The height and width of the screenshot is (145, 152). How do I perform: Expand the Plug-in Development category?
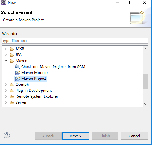point(6,91)
